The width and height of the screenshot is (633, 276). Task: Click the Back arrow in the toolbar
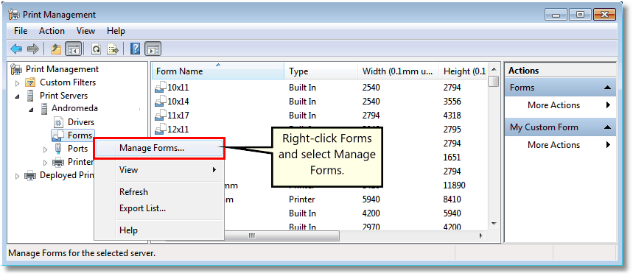pos(16,49)
